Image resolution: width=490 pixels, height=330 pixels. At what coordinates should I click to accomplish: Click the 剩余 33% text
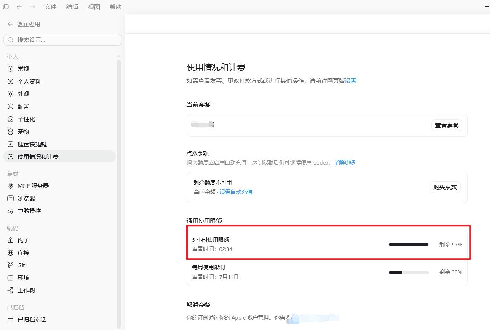coord(450,272)
